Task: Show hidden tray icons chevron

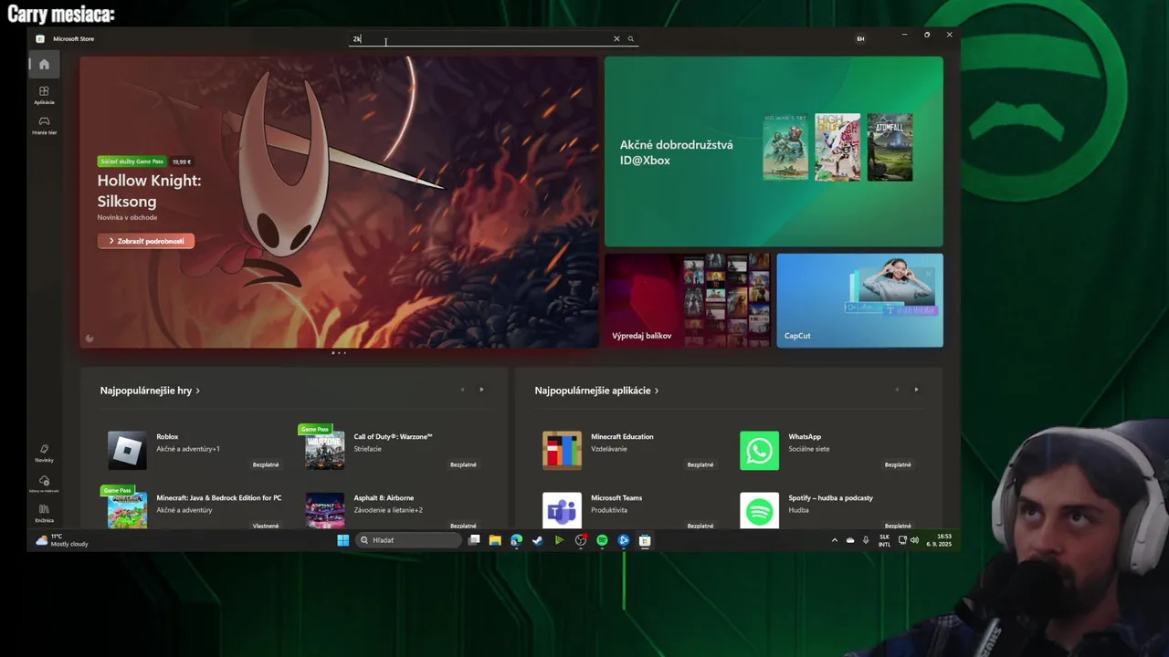Action: coord(834,540)
